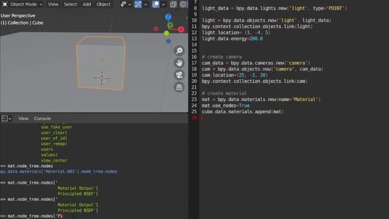
Task: Click the energy value 200.0 on line 13
Action: tap(256, 39)
